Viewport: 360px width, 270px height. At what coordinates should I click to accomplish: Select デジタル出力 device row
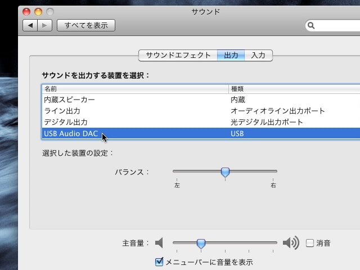tap(201, 122)
